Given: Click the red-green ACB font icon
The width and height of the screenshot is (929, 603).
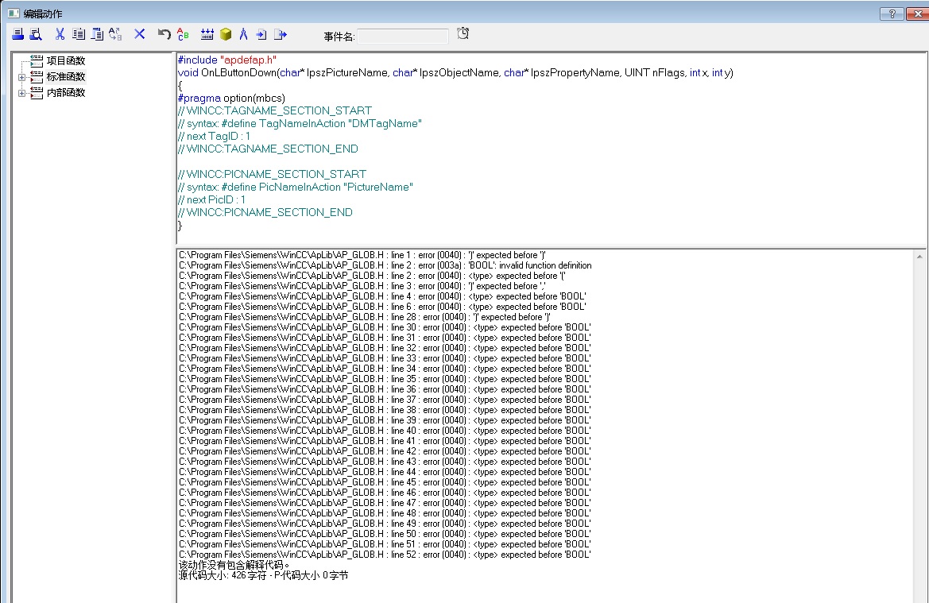Looking at the screenshot, I should 183,34.
